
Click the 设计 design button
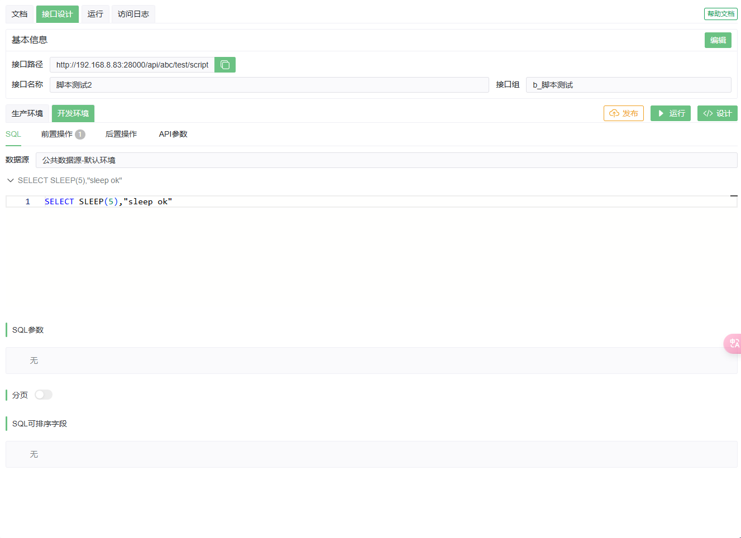click(717, 113)
